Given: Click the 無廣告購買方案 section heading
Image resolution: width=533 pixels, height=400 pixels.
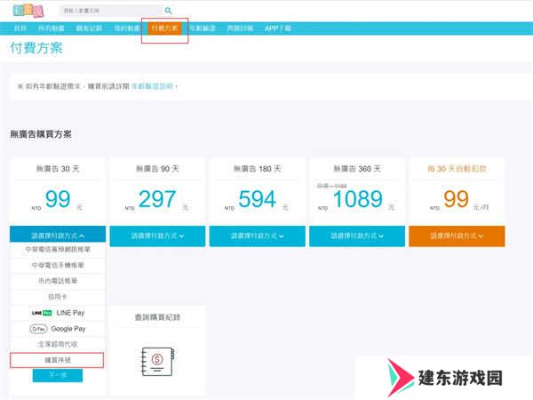Looking at the screenshot, I should coord(41,134).
